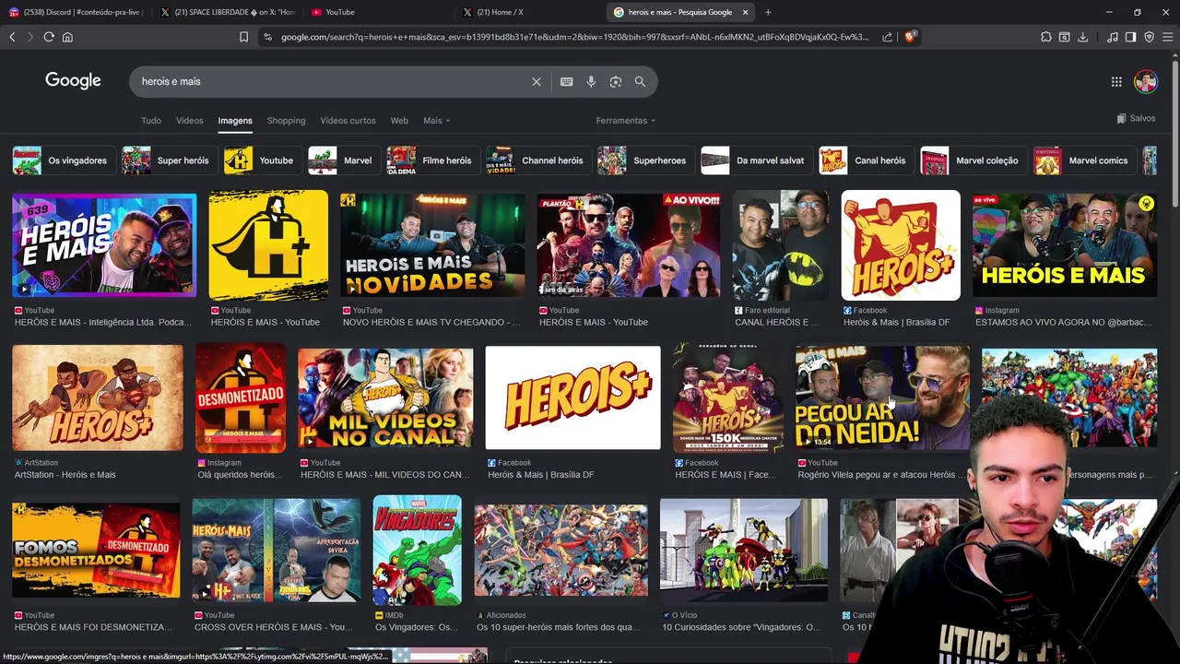Open the DESMONETIZADO Instagram thumbnail
Image resolution: width=1180 pixels, height=664 pixels.
pos(241,398)
